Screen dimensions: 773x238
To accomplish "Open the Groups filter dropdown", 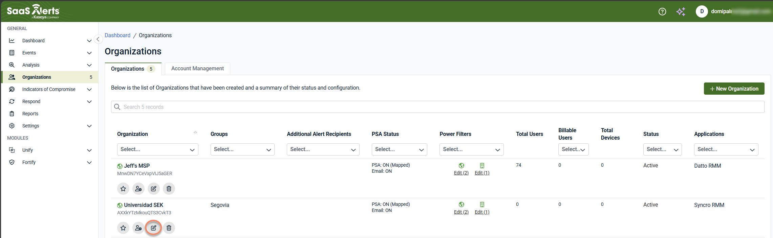I will pos(242,149).
